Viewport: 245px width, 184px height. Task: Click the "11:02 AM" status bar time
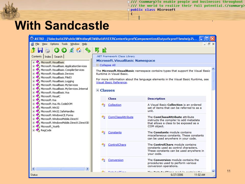(x=200, y=175)
